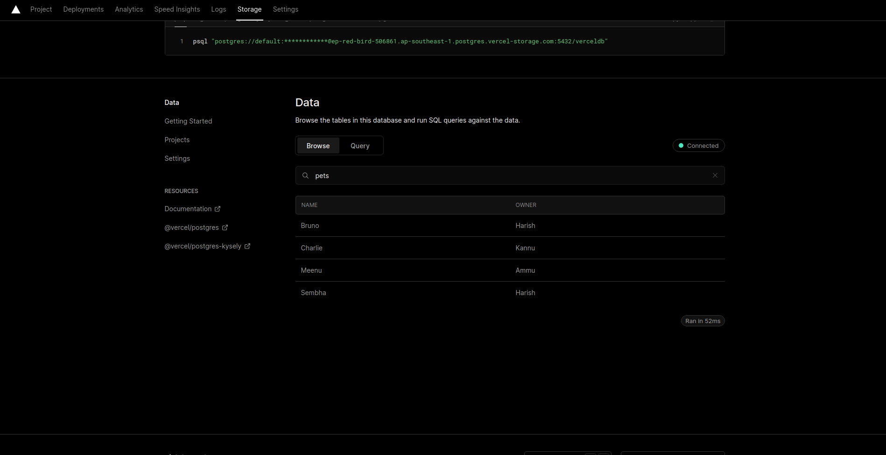
Task: Select Data in the sidebar
Action: pyautogui.click(x=172, y=103)
